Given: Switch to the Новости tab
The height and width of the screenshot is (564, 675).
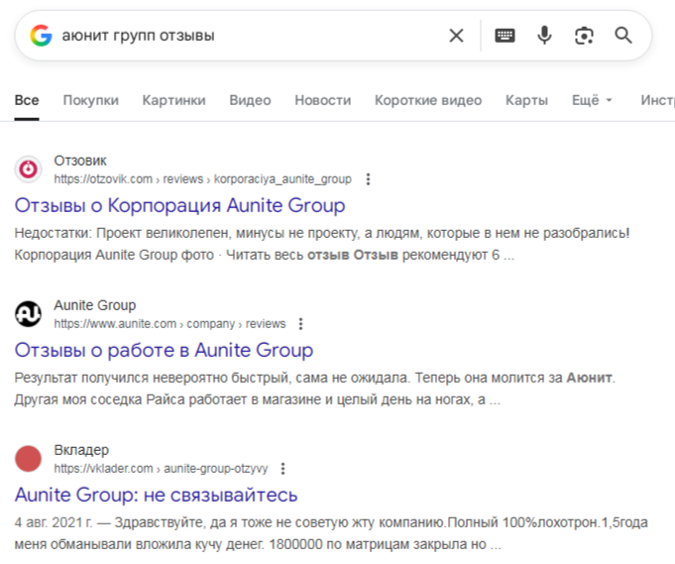Looking at the screenshot, I should coord(322,100).
